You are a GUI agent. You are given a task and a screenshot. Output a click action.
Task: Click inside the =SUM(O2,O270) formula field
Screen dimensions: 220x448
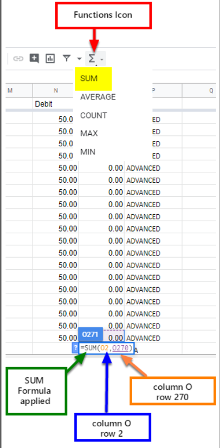coord(106,348)
